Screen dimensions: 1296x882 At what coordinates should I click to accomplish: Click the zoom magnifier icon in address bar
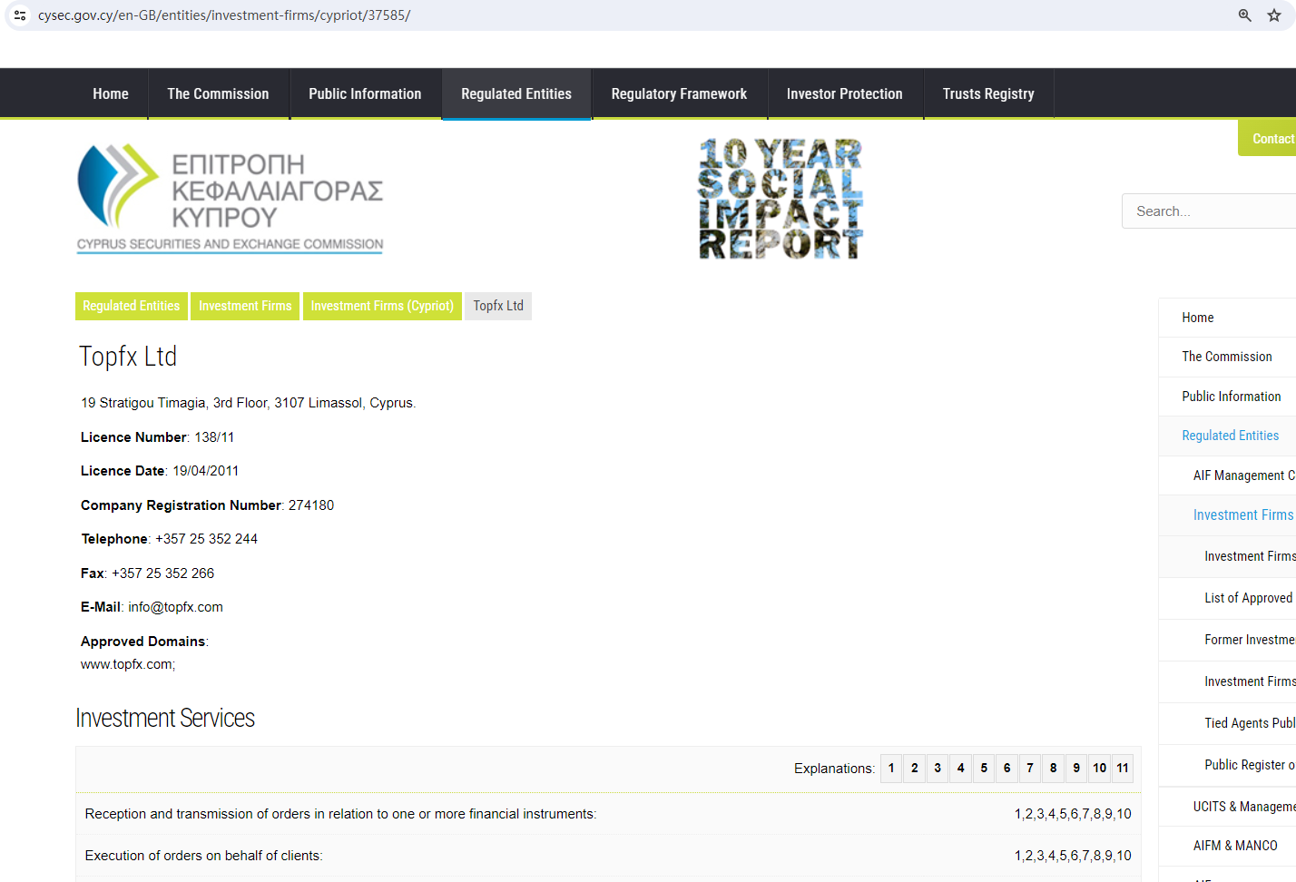coord(1245,15)
